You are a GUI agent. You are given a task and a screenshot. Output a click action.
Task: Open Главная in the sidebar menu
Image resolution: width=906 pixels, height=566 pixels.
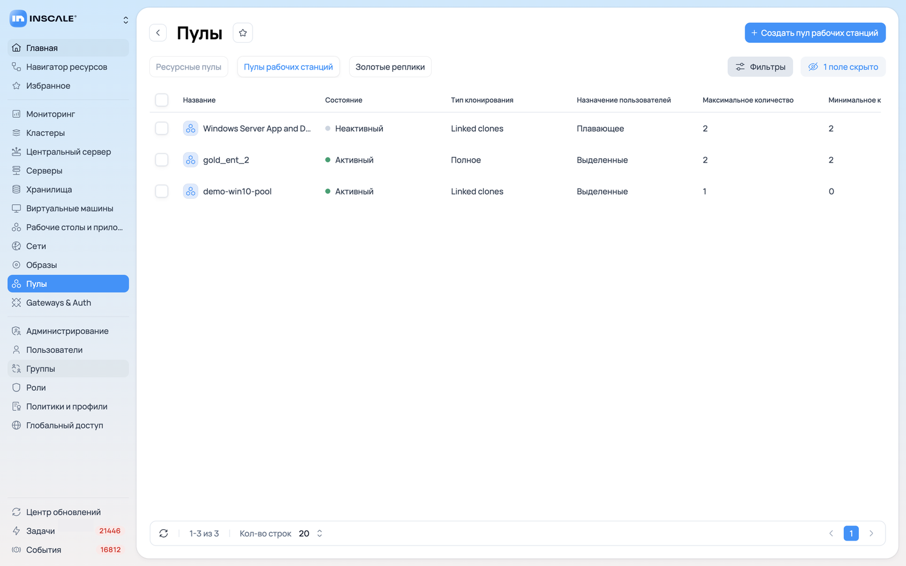68,48
